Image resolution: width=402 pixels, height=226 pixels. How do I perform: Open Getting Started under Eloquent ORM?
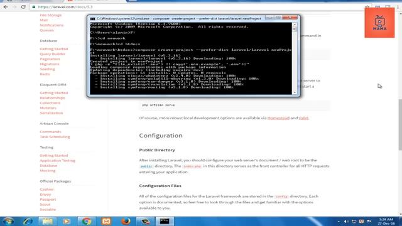[54, 93]
